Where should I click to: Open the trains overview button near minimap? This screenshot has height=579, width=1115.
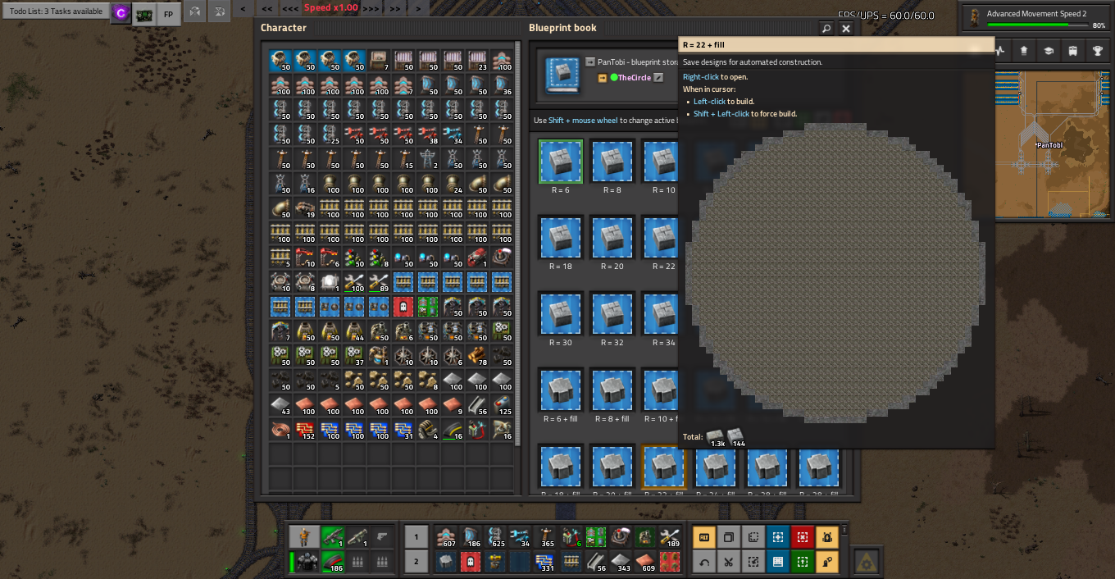[x=1072, y=51]
